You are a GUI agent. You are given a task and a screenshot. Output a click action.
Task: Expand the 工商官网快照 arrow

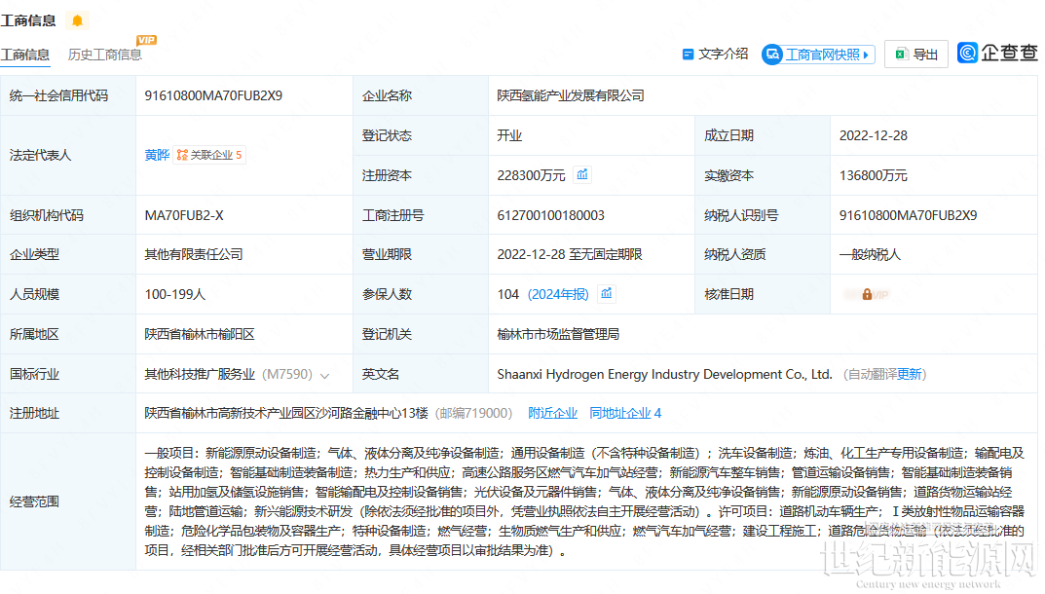867,55
